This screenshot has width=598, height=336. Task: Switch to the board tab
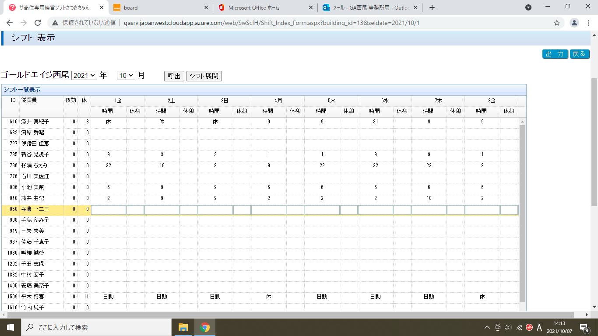(158, 7)
